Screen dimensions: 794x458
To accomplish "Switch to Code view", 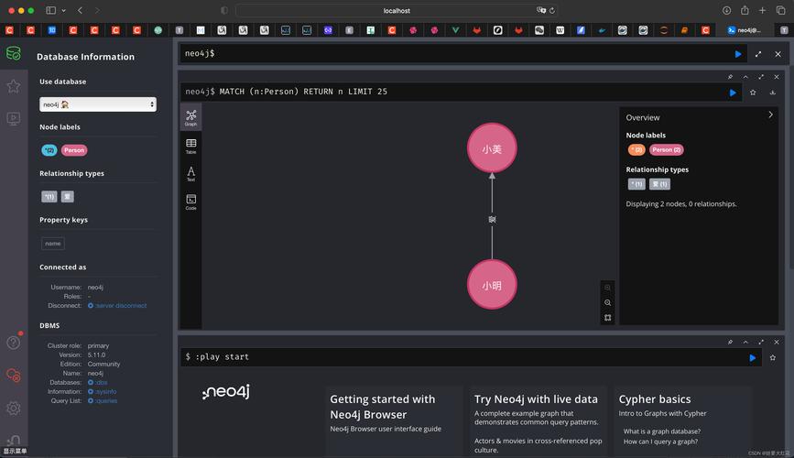I will [190, 202].
